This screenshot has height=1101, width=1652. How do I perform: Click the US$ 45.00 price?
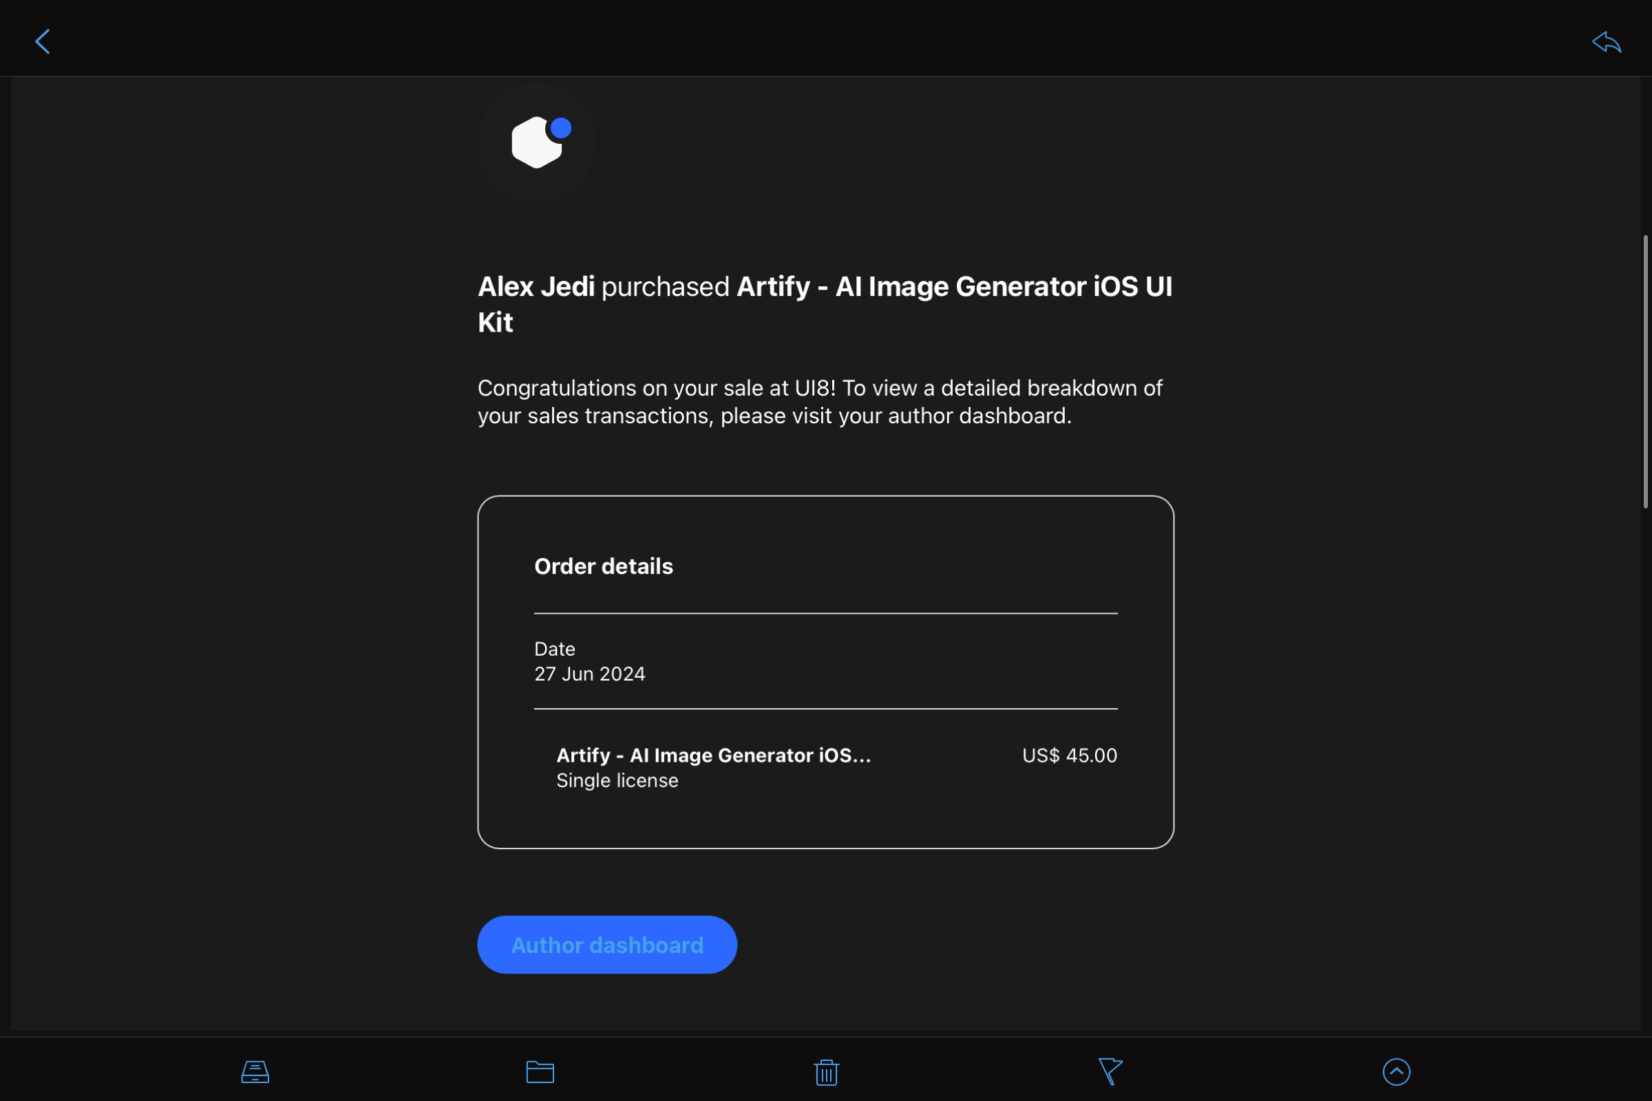pos(1069,755)
